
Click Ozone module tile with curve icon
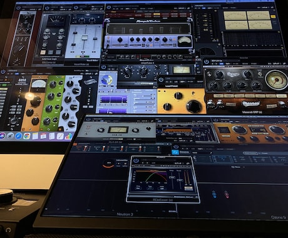pos(222,159)
